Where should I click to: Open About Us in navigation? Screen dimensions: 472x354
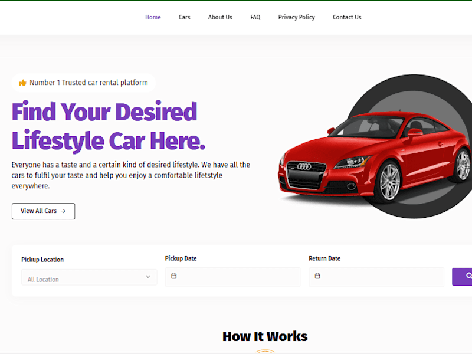coord(220,18)
